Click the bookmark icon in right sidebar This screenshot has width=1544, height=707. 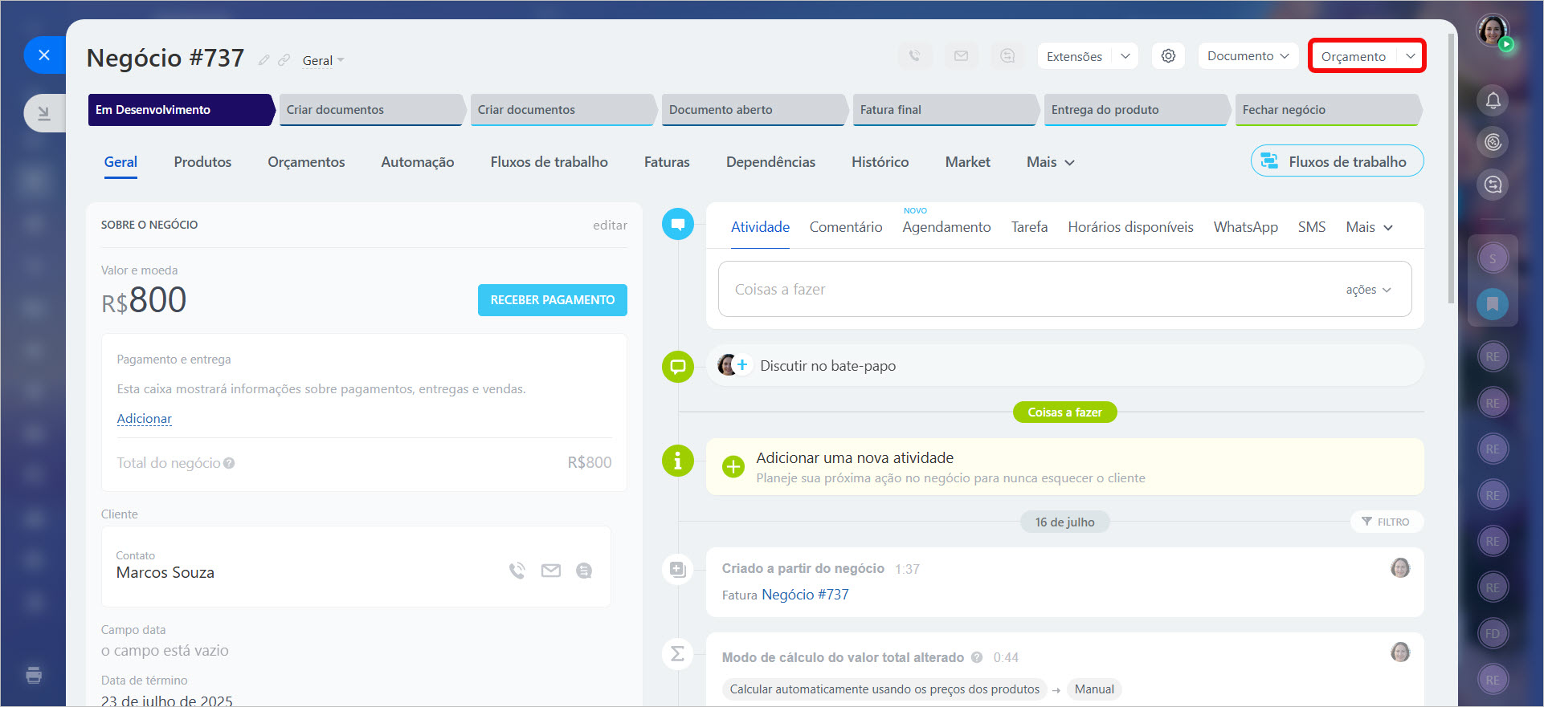[1493, 304]
